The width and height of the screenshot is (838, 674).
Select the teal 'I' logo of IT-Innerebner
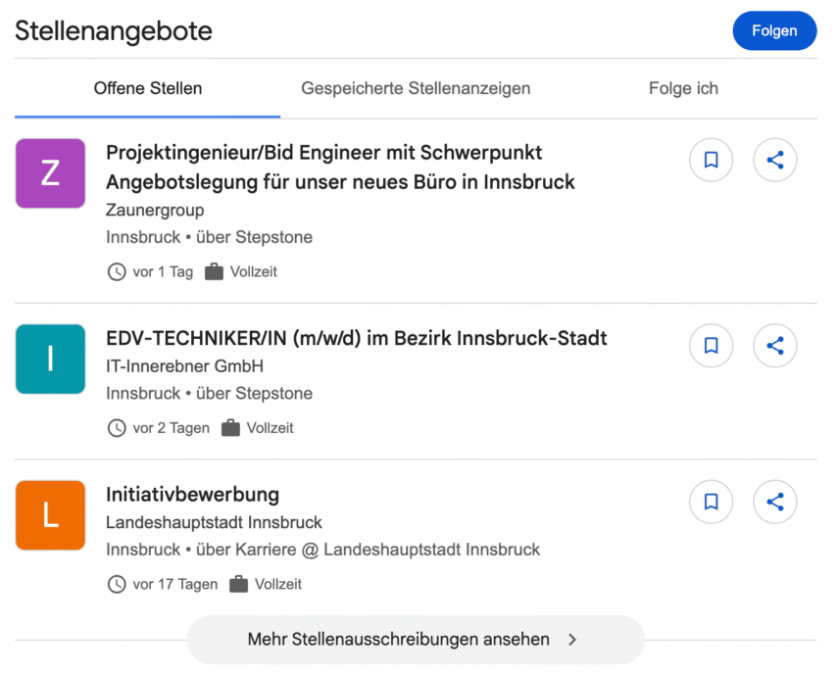pos(50,360)
